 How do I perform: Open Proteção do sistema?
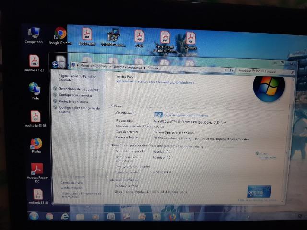[x=73, y=102]
